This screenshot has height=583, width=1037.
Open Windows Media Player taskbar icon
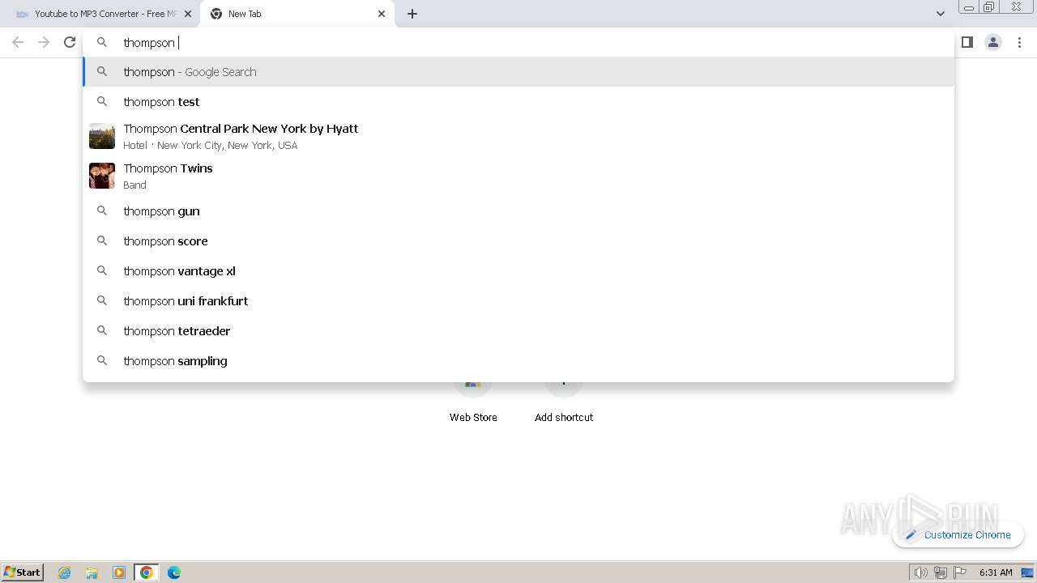[x=119, y=572]
